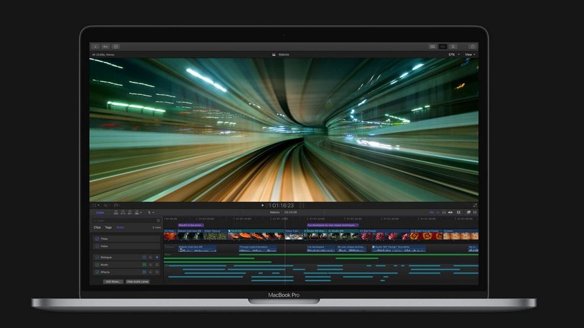This screenshot has width=584, height=328.
Task: Select the CU Bright Orange Flower clip
Action: 426,234
